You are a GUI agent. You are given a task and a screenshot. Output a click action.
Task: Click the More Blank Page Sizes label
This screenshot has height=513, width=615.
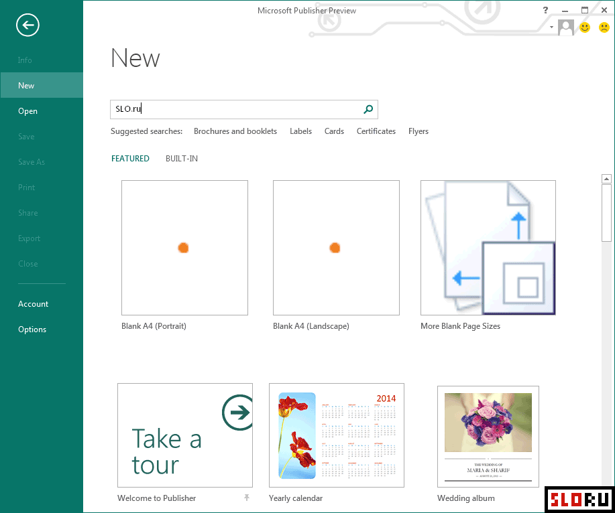[461, 325]
